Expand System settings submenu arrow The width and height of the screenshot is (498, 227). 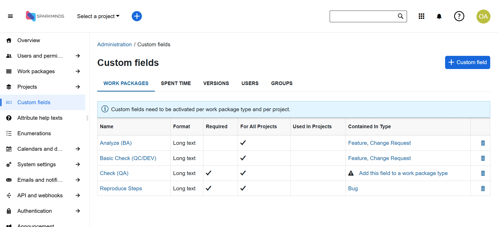[78, 164]
